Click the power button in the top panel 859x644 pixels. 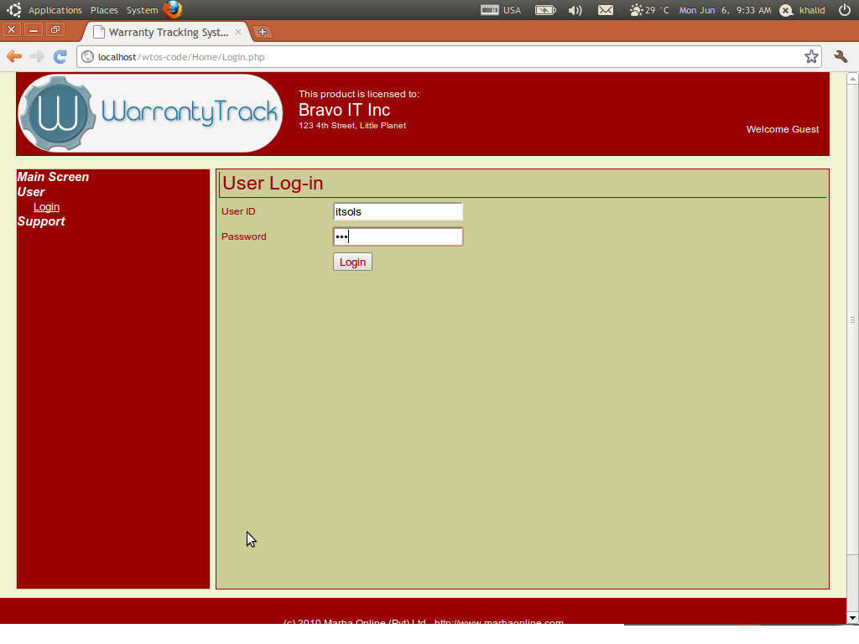pyautogui.click(x=846, y=10)
